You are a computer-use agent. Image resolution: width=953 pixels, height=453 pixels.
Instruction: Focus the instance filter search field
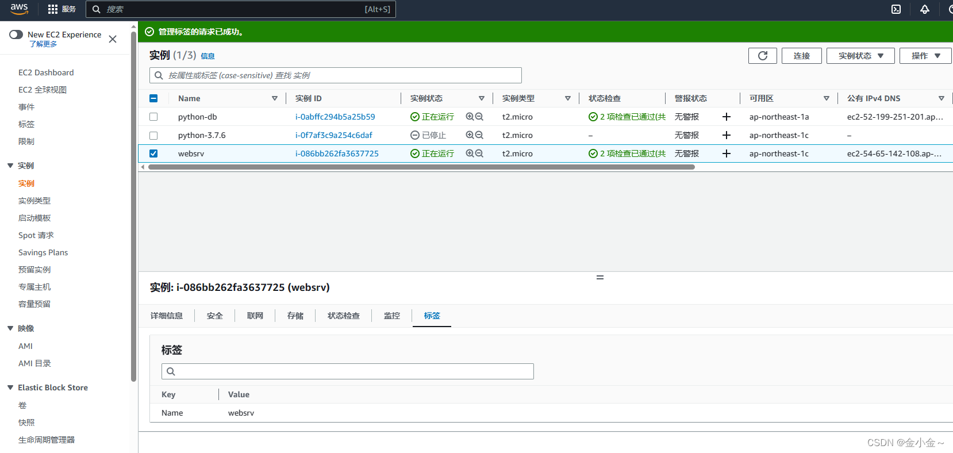336,75
